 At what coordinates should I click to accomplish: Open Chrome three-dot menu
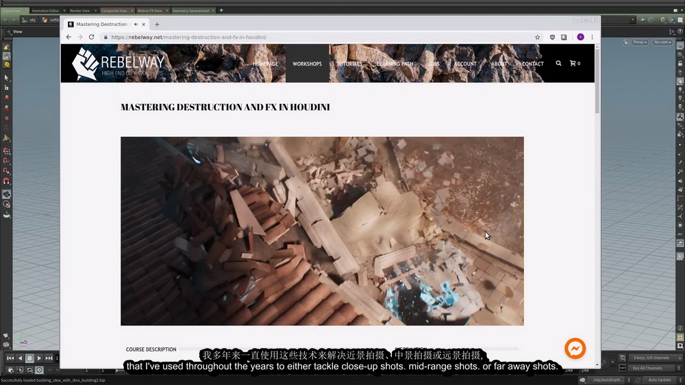pos(593,37)
